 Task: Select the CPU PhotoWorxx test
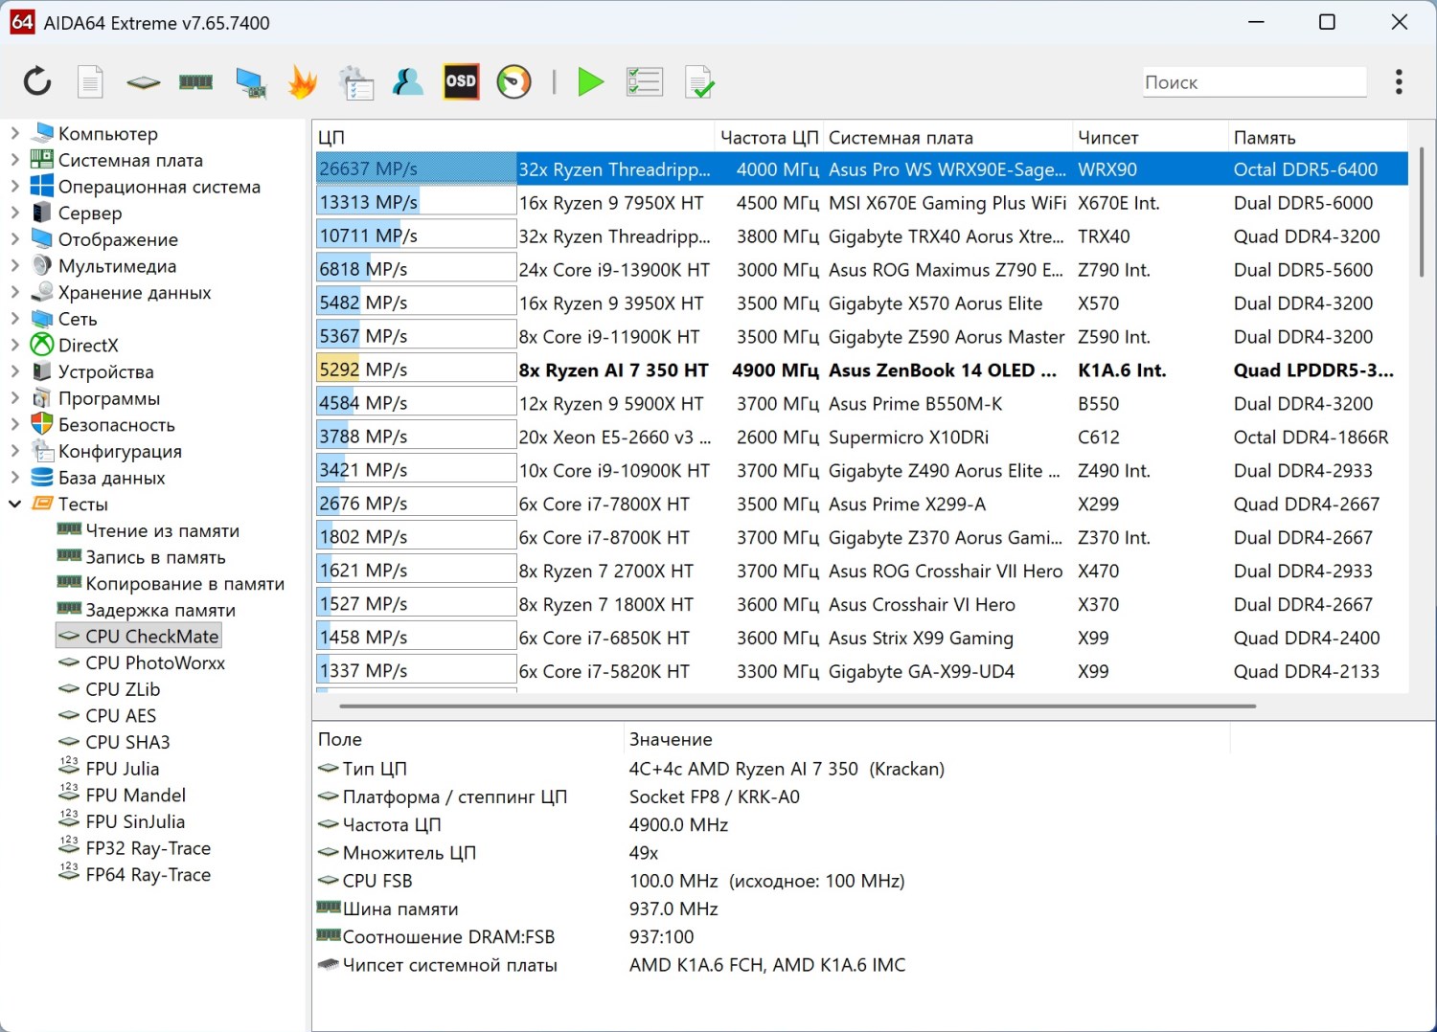(154, 662)
